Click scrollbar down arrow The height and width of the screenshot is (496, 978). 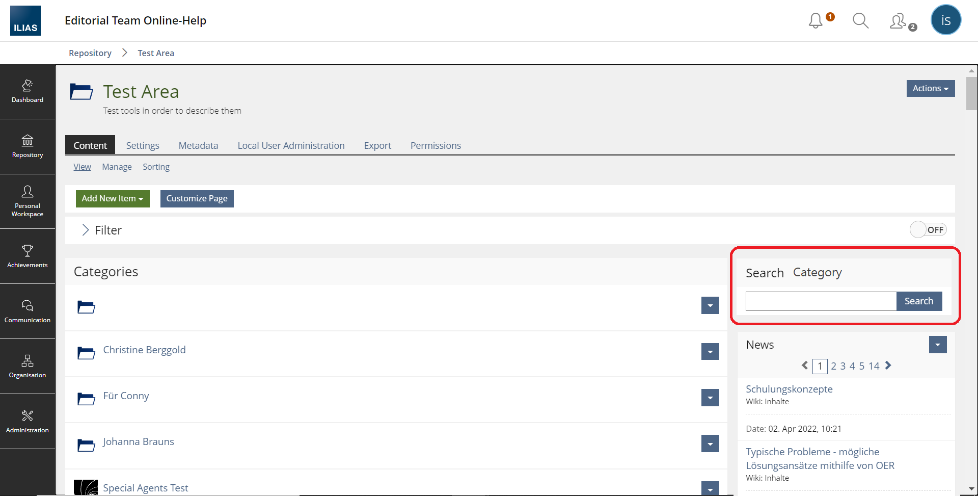(x=972, y=489)
